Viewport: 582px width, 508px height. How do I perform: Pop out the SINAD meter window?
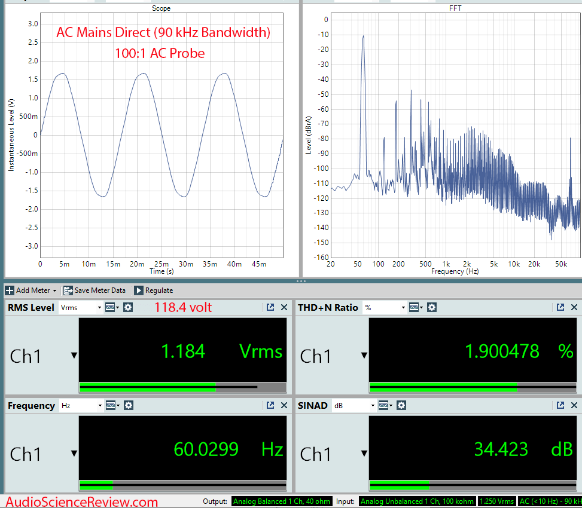tap(560, 405)
